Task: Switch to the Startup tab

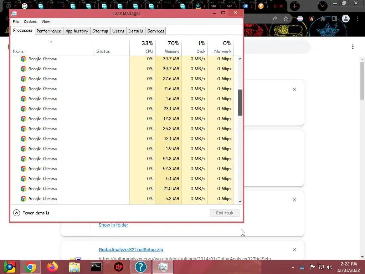Action: pyautogui.click(x=100, y=31)
